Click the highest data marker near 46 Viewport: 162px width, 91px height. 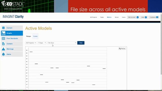coord(31,52)
